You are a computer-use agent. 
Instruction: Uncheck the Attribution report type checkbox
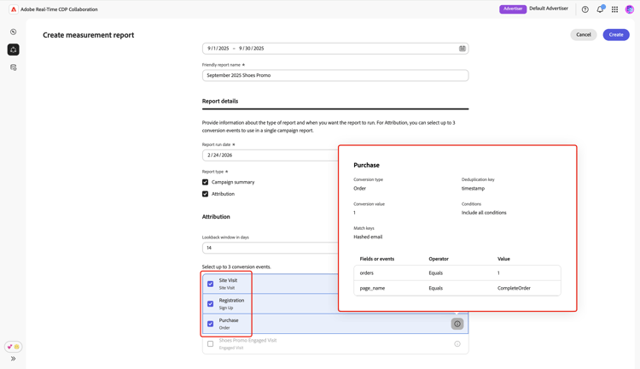pyautogui.click(x=206, y=194)
